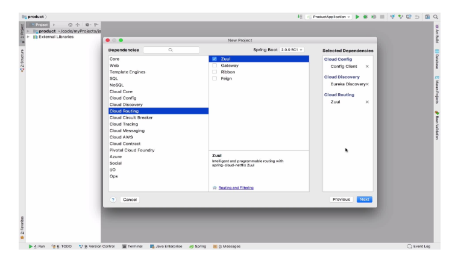Enable the Gateway dependency checkbox

coord(215,66)
